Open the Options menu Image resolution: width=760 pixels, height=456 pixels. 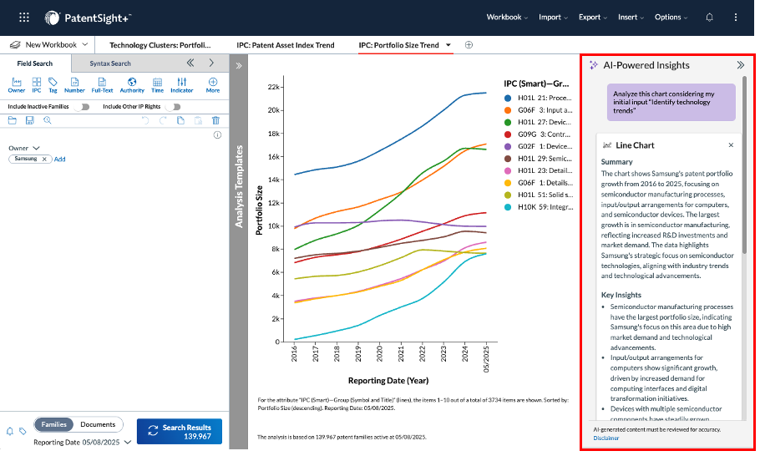671,17
